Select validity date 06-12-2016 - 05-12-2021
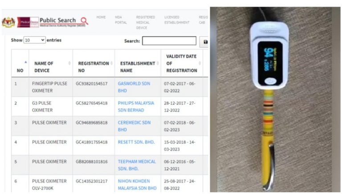The width and height of the screenshot is (342, 194). click(x=179, y=165)
